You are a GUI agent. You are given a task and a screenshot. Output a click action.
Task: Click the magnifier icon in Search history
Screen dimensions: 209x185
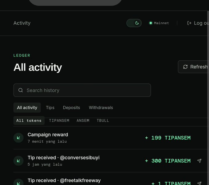click(x=21, y=90)
